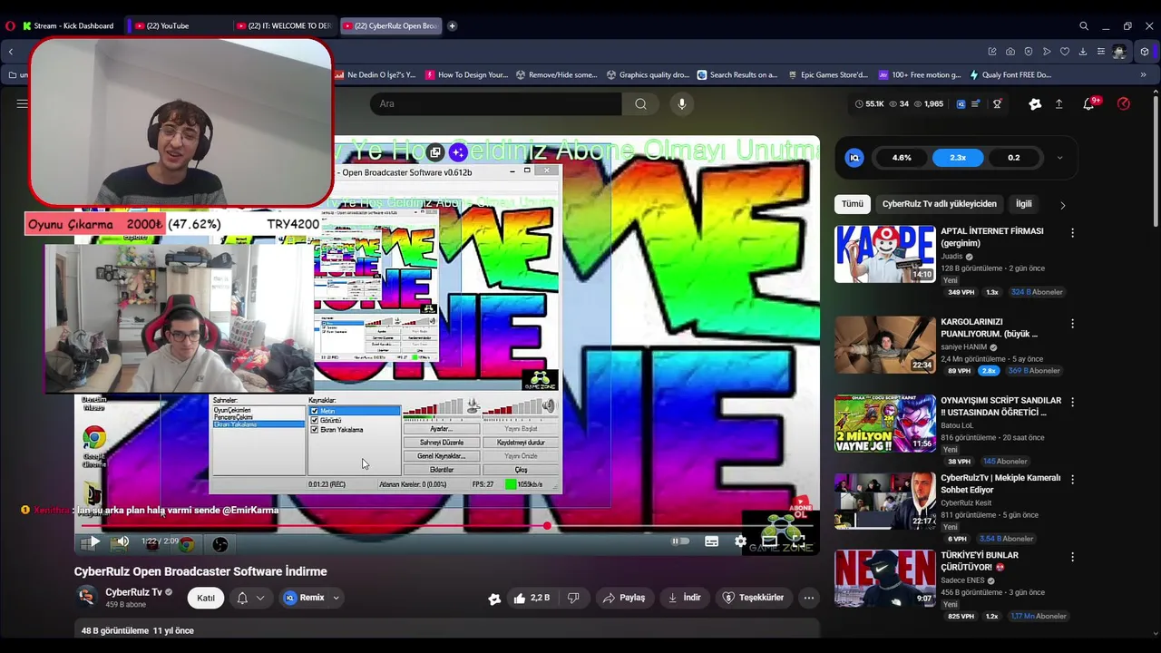The height and width of the screenshot is (653, 1161).
Task: Toggle the Metin source checkbox in OBS
Action: (315, 411)
